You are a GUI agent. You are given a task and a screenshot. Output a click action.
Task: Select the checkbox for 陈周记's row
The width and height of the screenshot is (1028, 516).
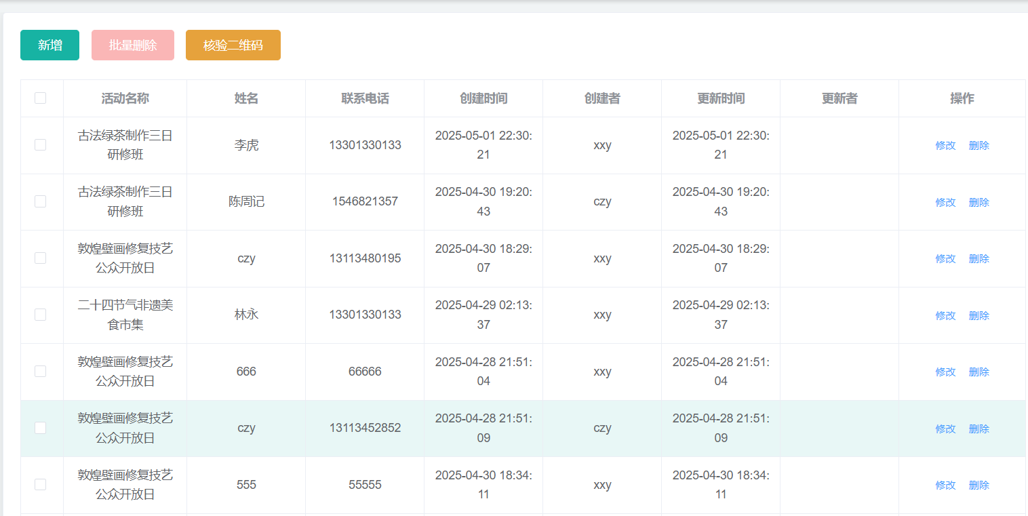40,201
